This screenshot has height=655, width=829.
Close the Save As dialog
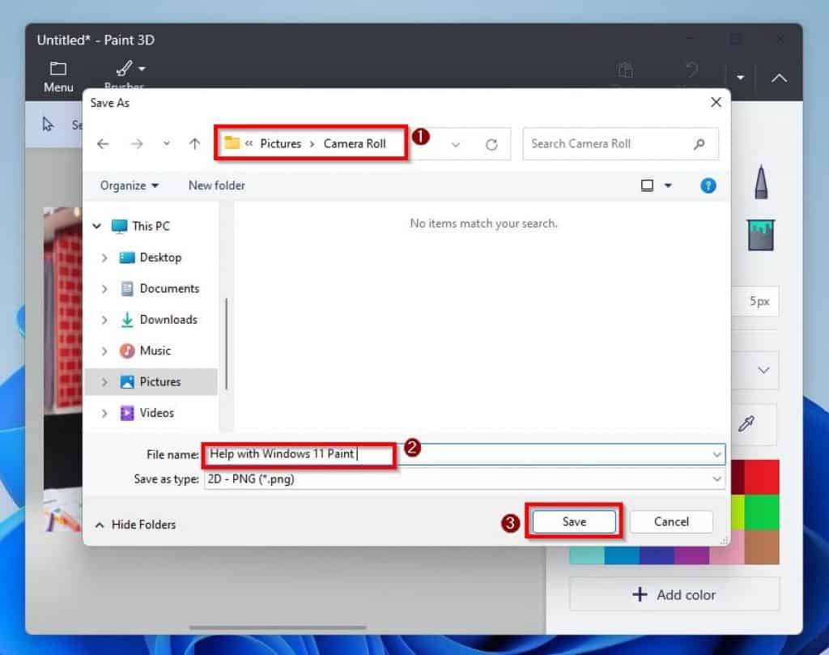(x=716, y=102)
